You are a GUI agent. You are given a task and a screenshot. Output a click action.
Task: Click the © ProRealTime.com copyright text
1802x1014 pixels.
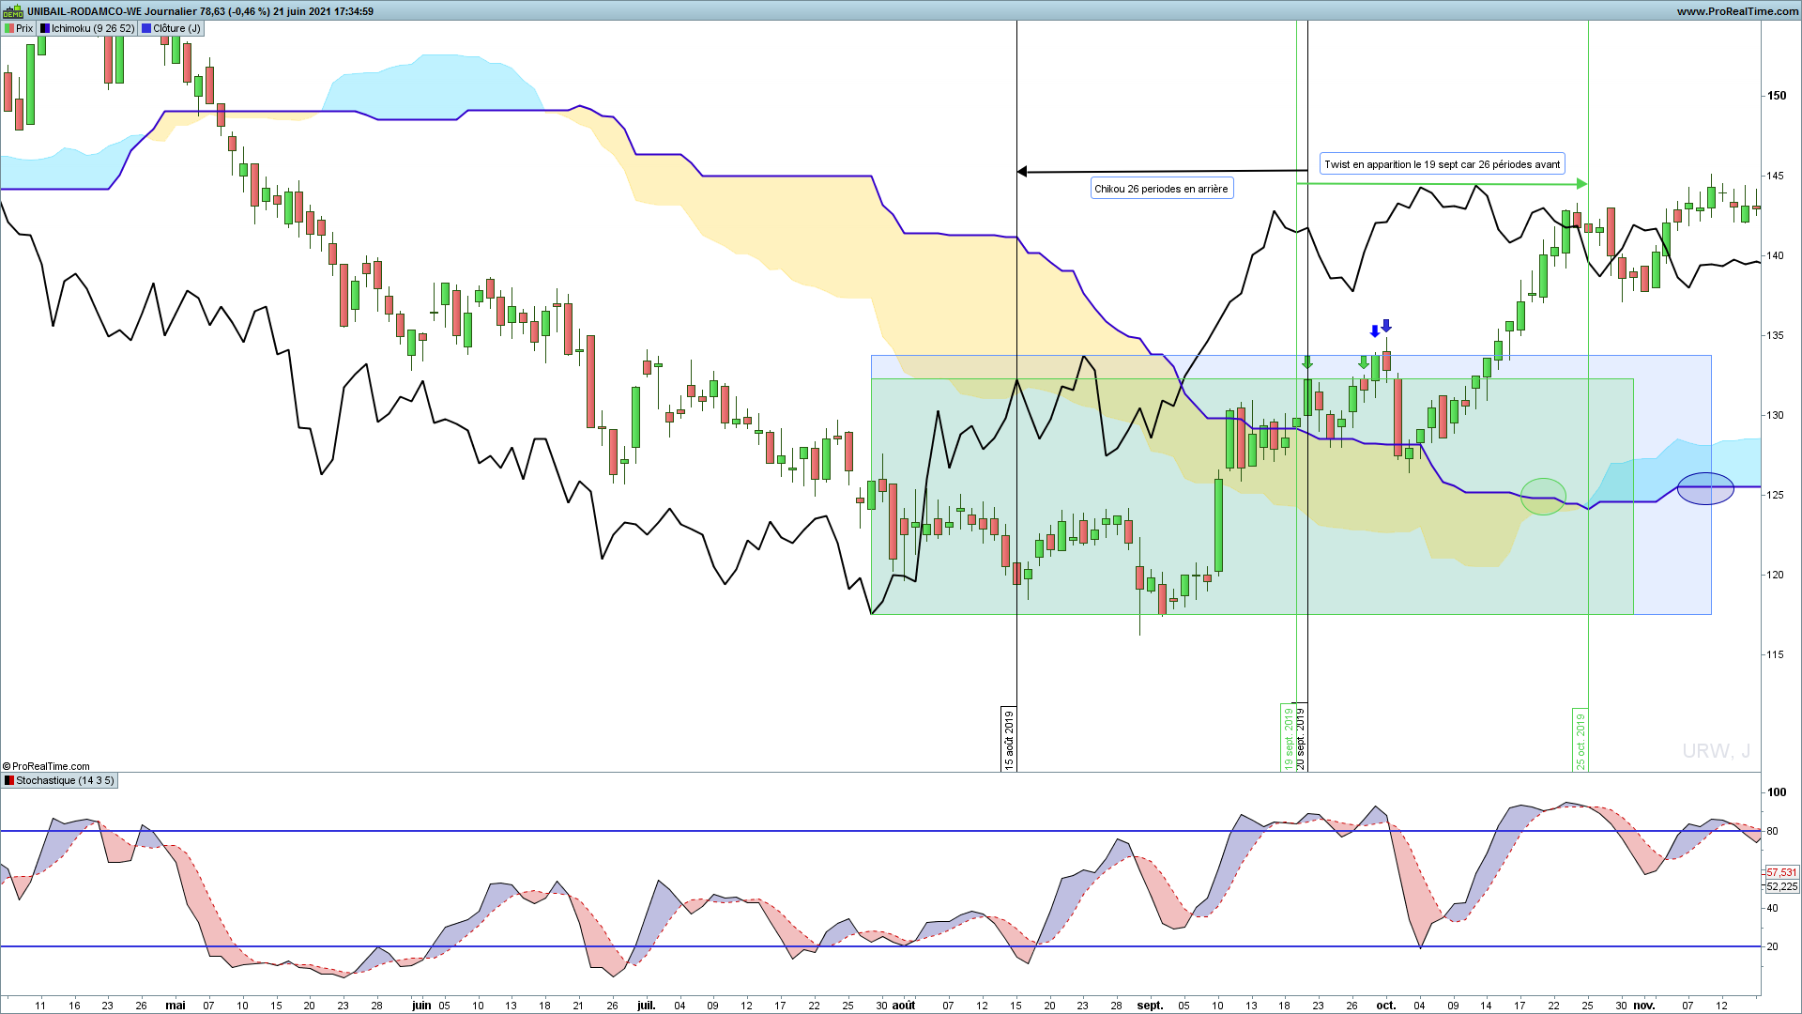tap(46, 766)
